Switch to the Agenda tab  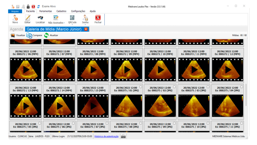(x=16, y=29)
